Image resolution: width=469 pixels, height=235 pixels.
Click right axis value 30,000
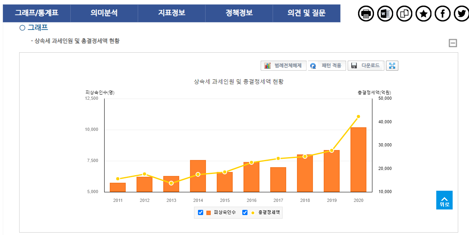tap(385, 145)
